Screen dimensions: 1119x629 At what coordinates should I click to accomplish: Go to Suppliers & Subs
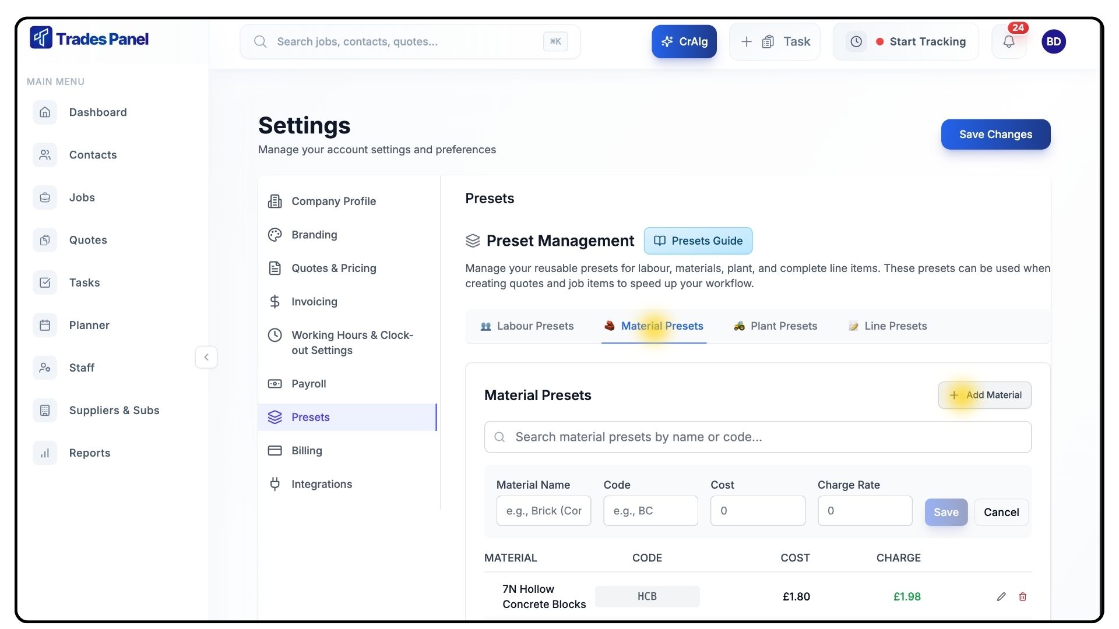click(x=114, y=410)
